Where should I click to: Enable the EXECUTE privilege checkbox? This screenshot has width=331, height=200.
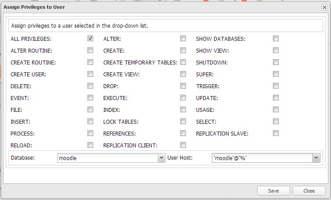183,98
